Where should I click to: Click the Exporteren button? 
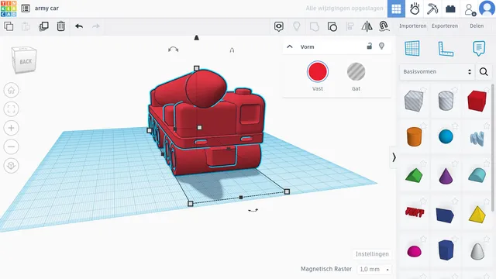coord(445,26)
